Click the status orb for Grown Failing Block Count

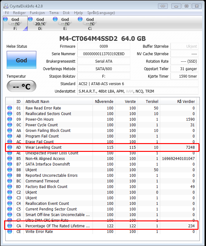10,130
